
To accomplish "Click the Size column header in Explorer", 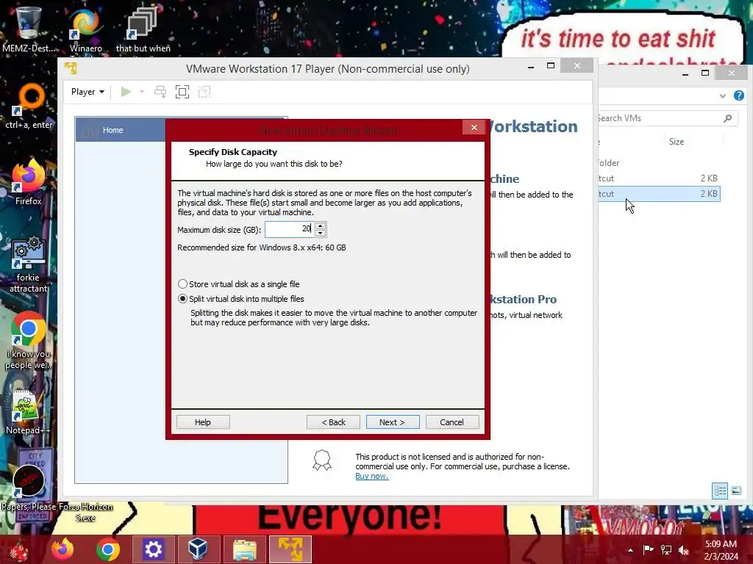I will coord(677,142).
